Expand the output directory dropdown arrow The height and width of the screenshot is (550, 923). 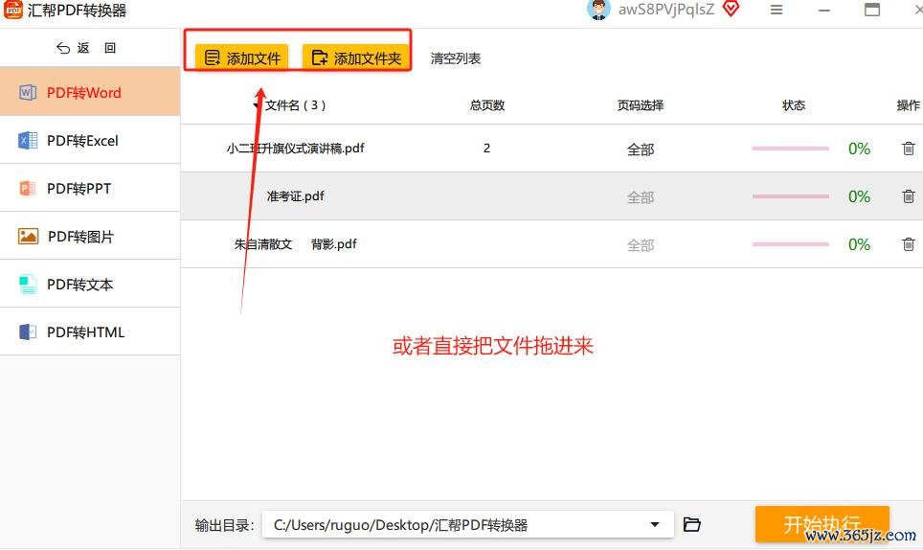click(x=655, y=524)
